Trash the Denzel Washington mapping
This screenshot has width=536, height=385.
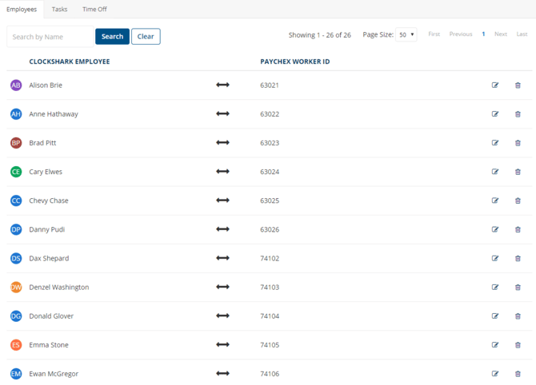click(518, 287)
